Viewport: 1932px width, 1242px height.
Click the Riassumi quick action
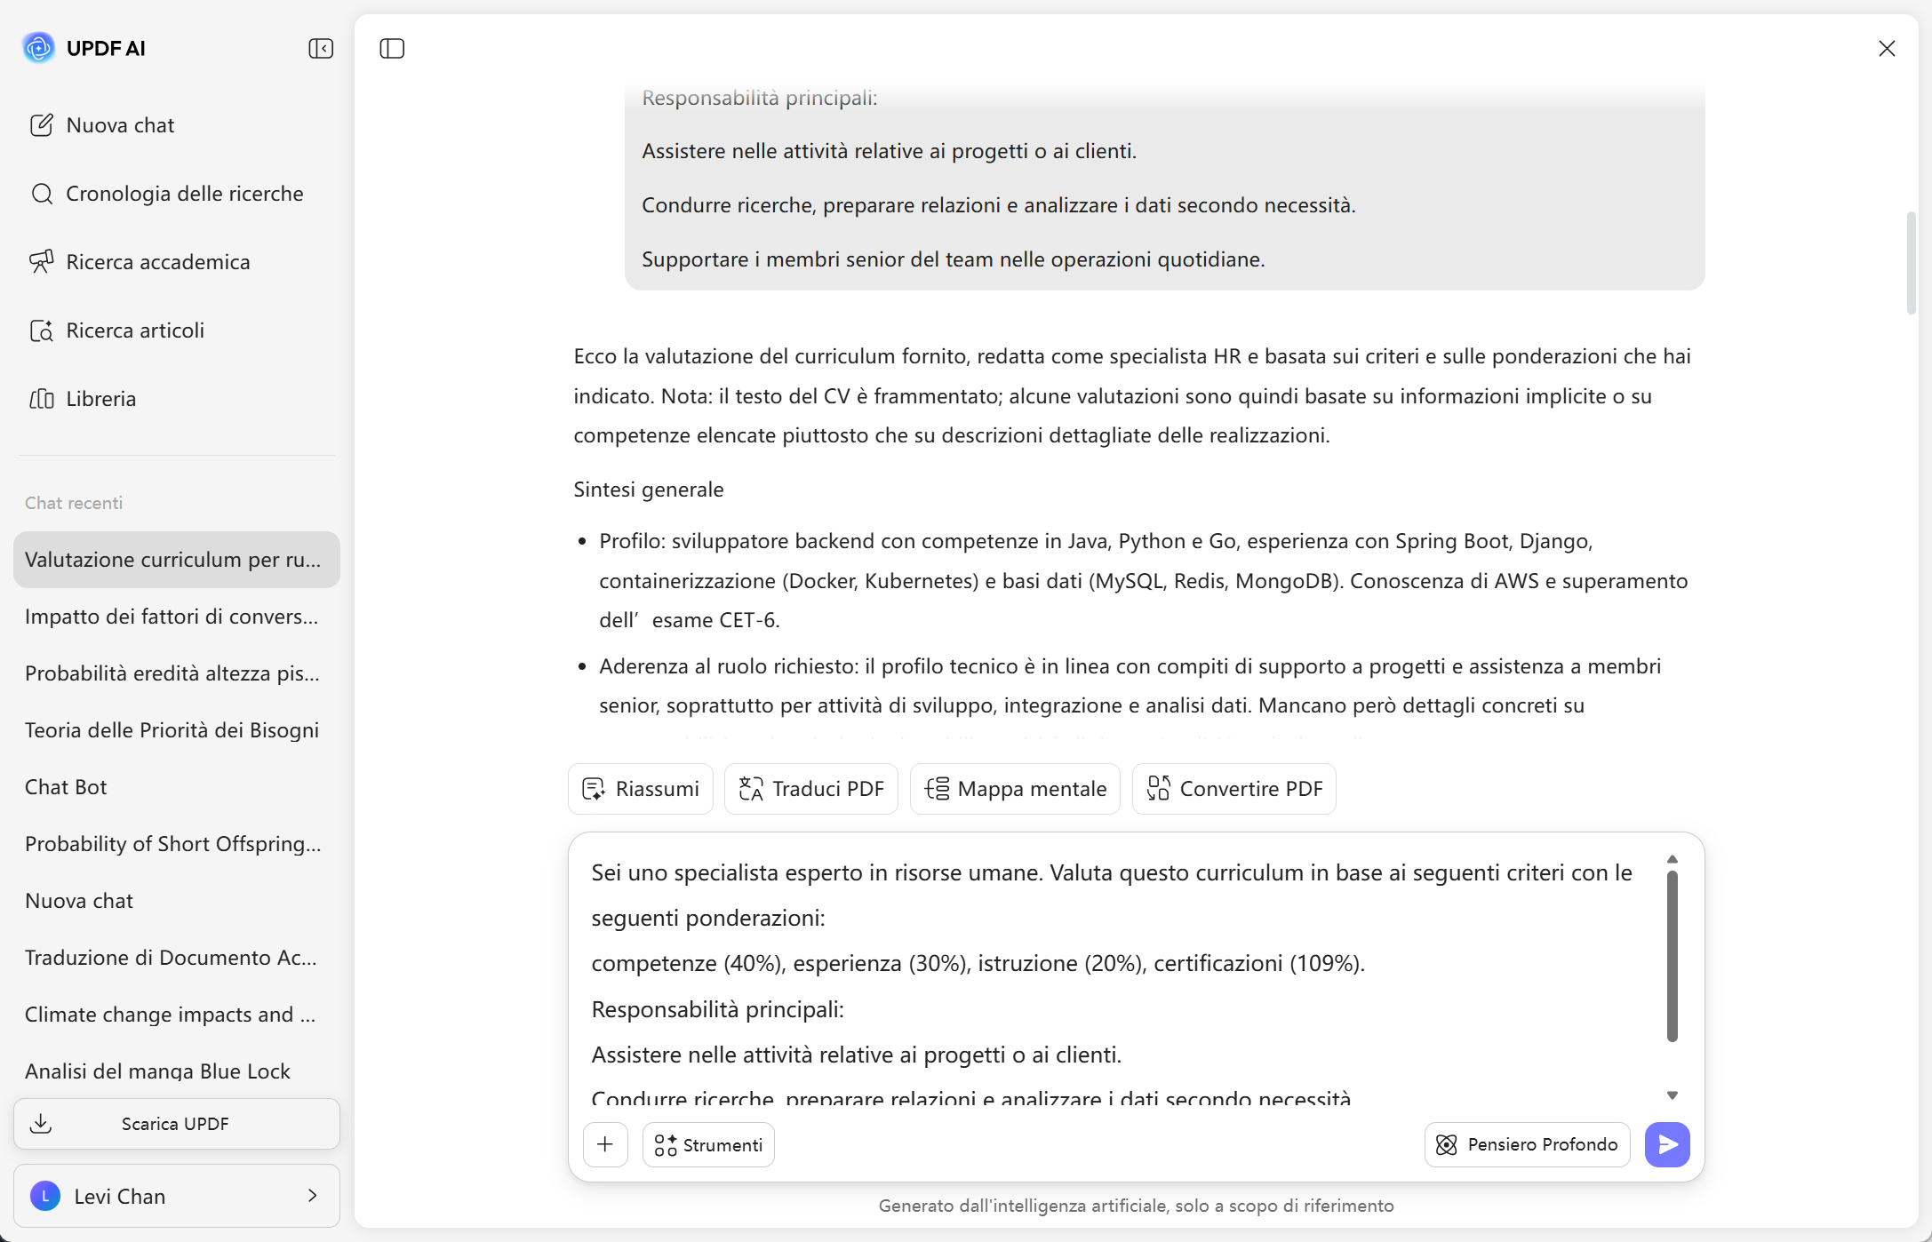[x=640, y=789]
